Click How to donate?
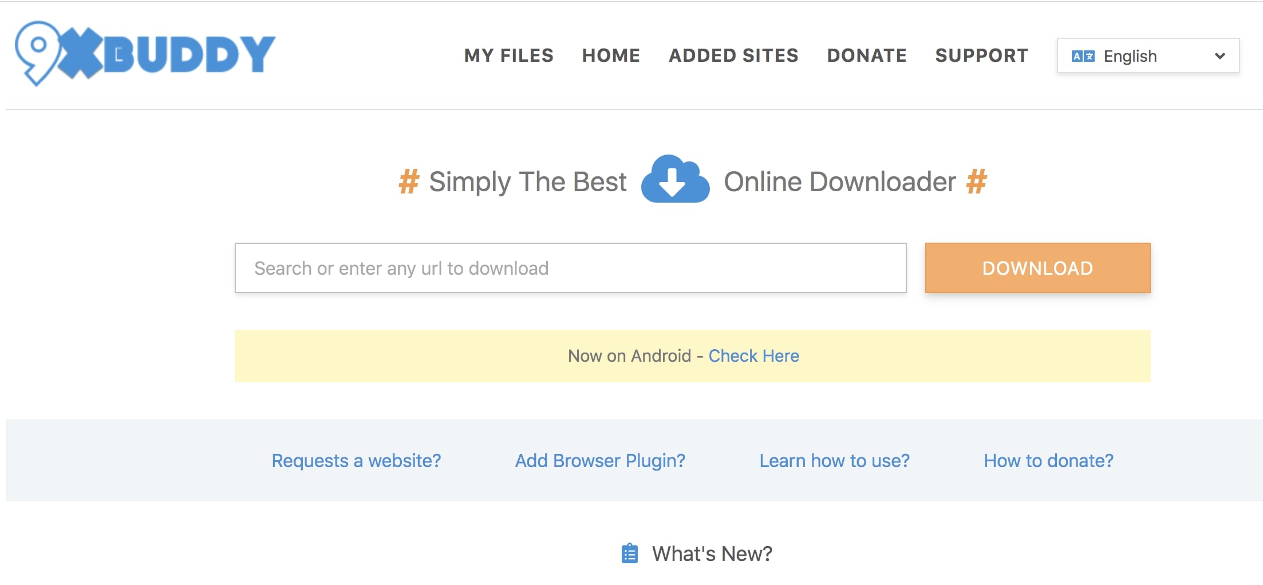The height and width of the screenshot is (585, 1263). (x=1048, y=460)
